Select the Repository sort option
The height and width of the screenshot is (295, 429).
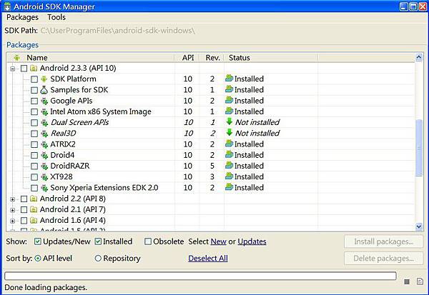(x=98, y=258)
